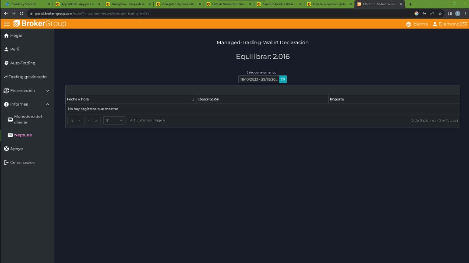The height and width of the screenshot is (263, 469).
Task: Open the saved passwords key icon
Action: point(424,14)
